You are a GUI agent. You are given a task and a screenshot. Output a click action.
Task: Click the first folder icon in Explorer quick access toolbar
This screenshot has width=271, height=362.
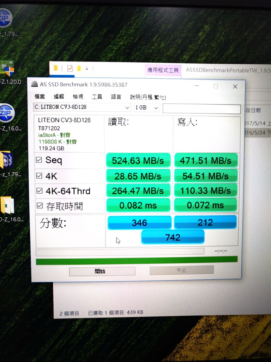(56, 68)
